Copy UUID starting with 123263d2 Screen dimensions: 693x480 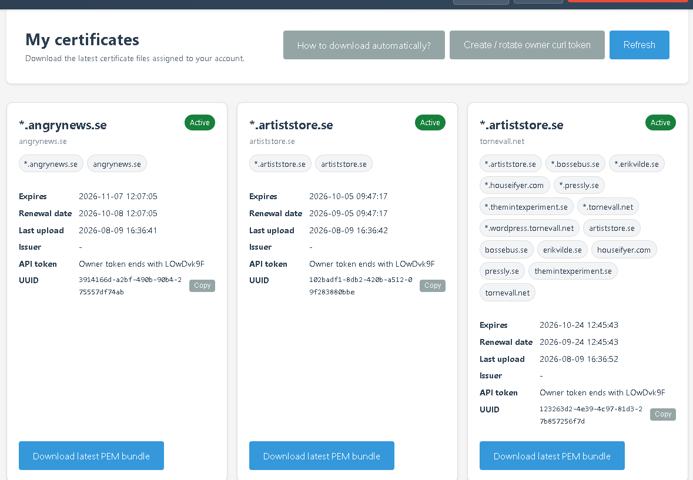point(662,414)
